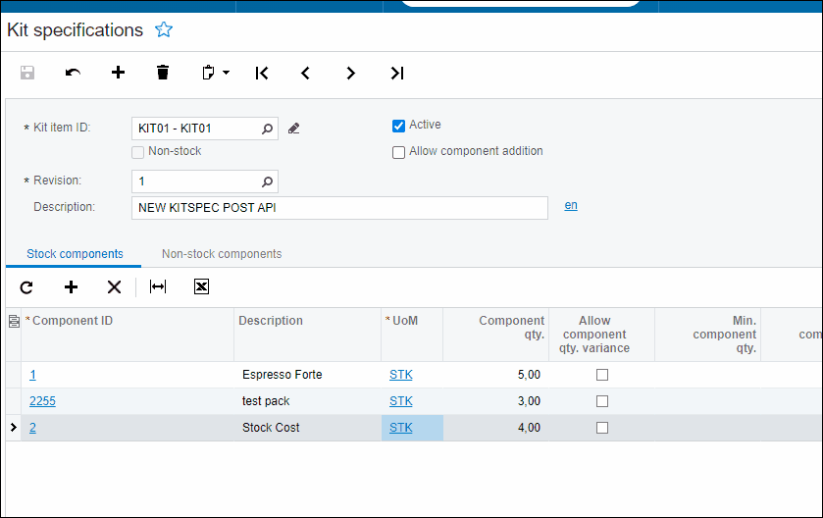
Task: Add a new kit specification record
Action: click(x=118, y=73)
